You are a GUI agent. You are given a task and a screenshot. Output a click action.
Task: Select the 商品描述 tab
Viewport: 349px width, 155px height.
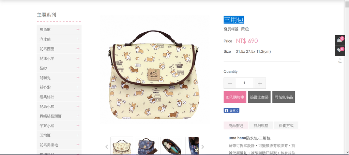[236, 125]
